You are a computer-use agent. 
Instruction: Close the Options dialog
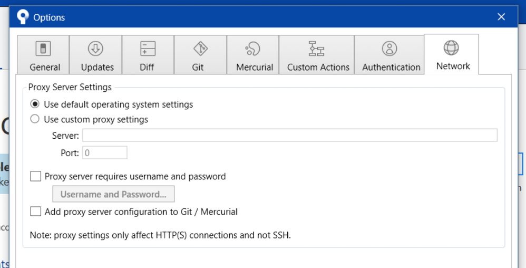(x=501, y=17)
